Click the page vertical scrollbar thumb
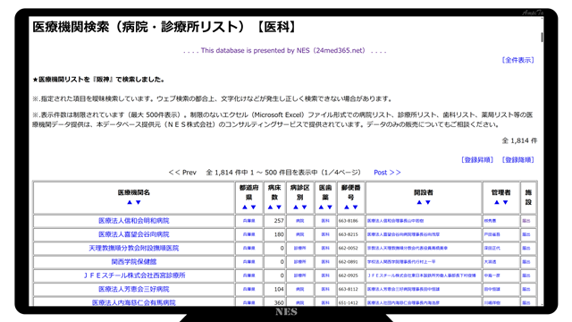This screenshot has width=572, height=322. click(x=543, y=38)
